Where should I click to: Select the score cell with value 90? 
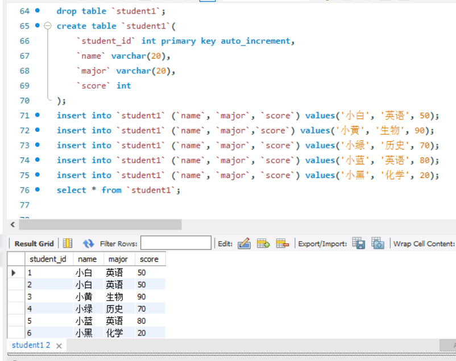(150, 297)
